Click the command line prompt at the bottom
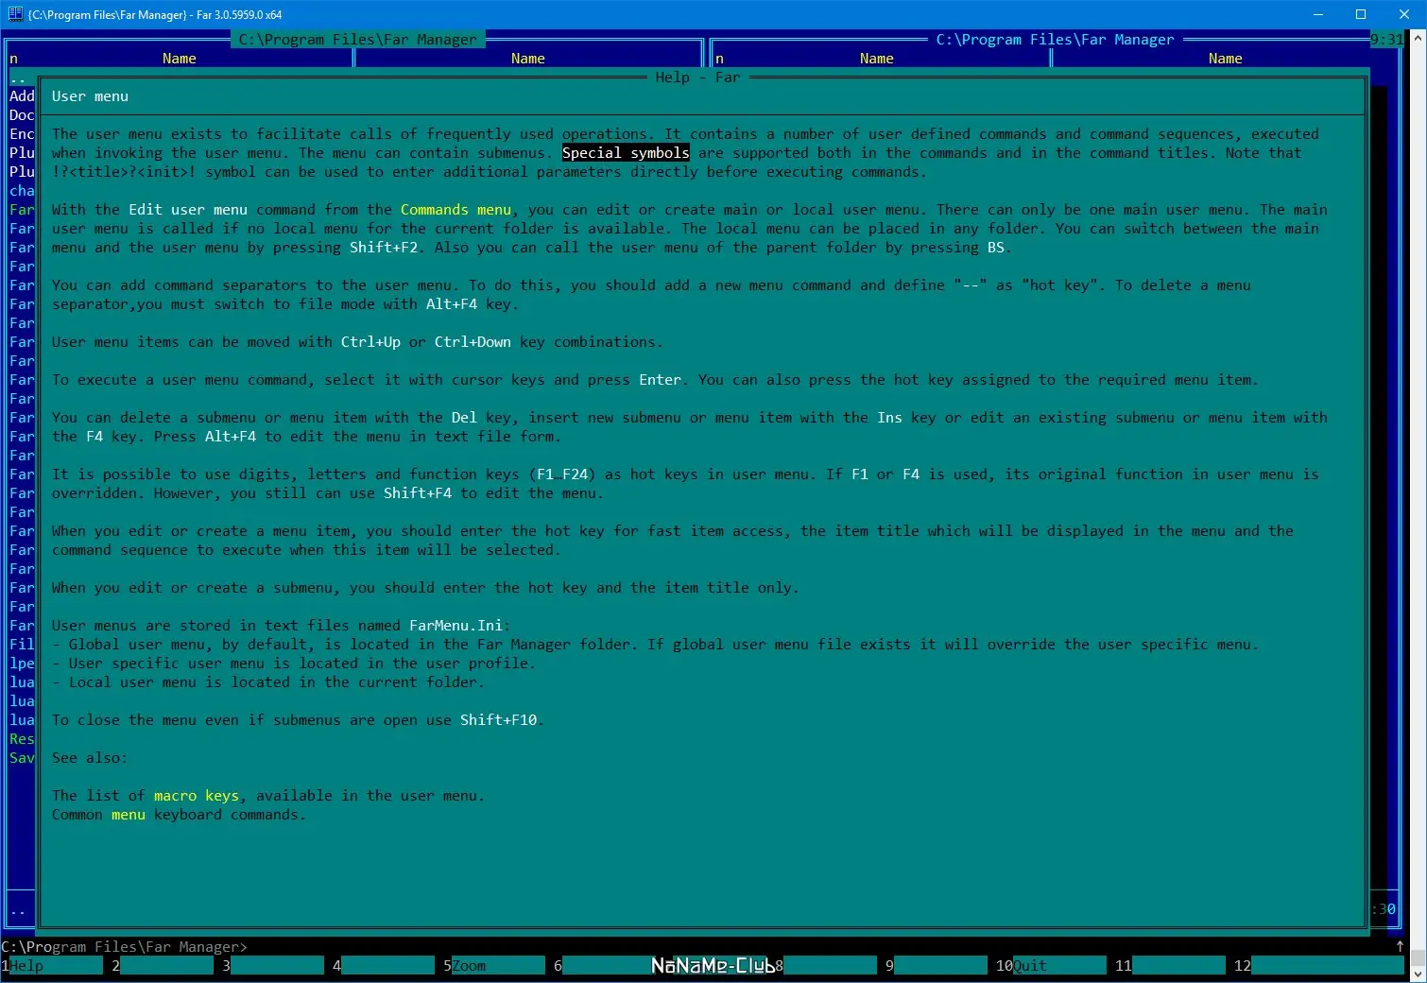Viewport: 1427px width, 983px height. point(125,946)
